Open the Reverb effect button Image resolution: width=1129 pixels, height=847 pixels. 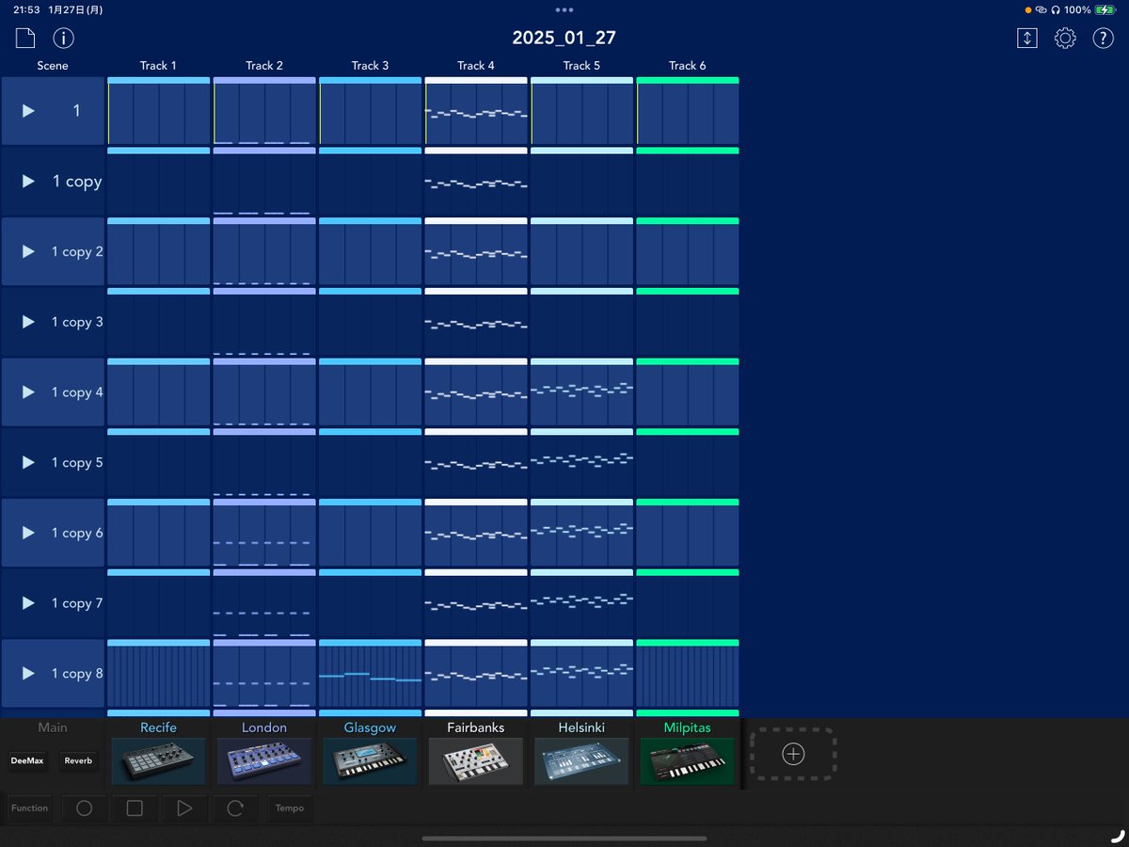pyautogui.click(x=78, y=760)
